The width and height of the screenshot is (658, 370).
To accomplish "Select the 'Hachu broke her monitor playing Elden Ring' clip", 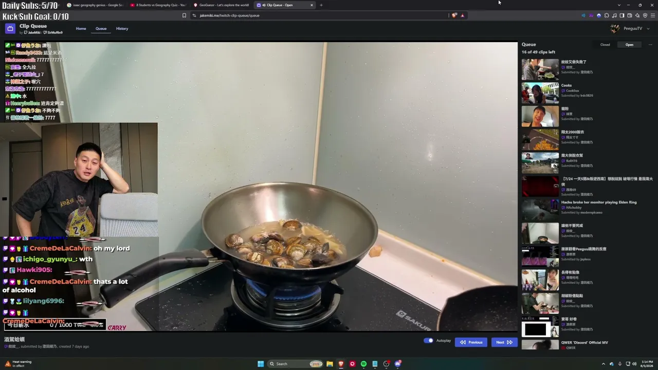I will [599, 202].
